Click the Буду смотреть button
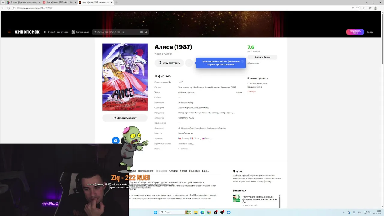Image resolution: width=384 pixels, height=216 pixels. pos(169,63)
